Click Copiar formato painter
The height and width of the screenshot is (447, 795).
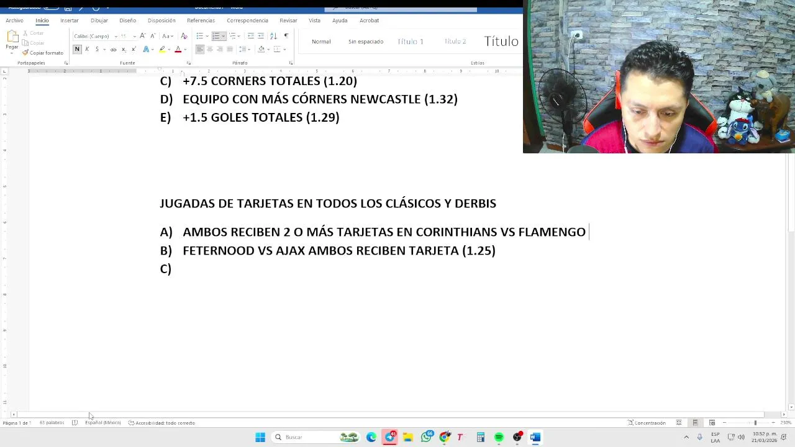[43, 53]
